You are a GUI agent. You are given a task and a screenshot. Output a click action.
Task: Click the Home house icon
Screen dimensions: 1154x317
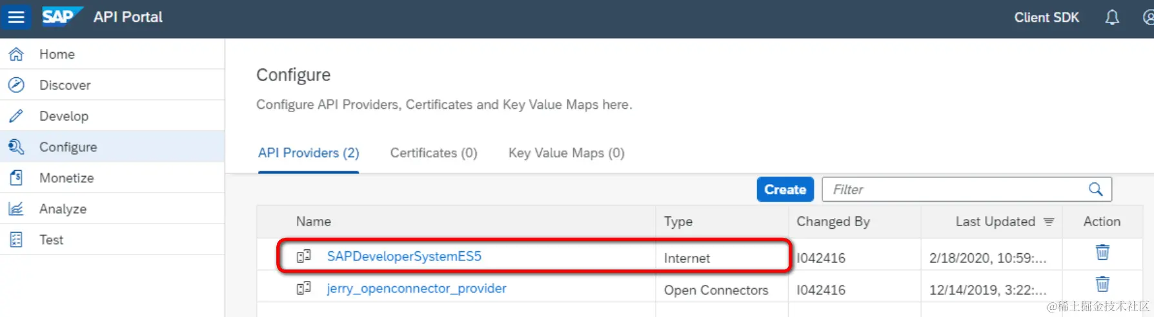[16, 54]
